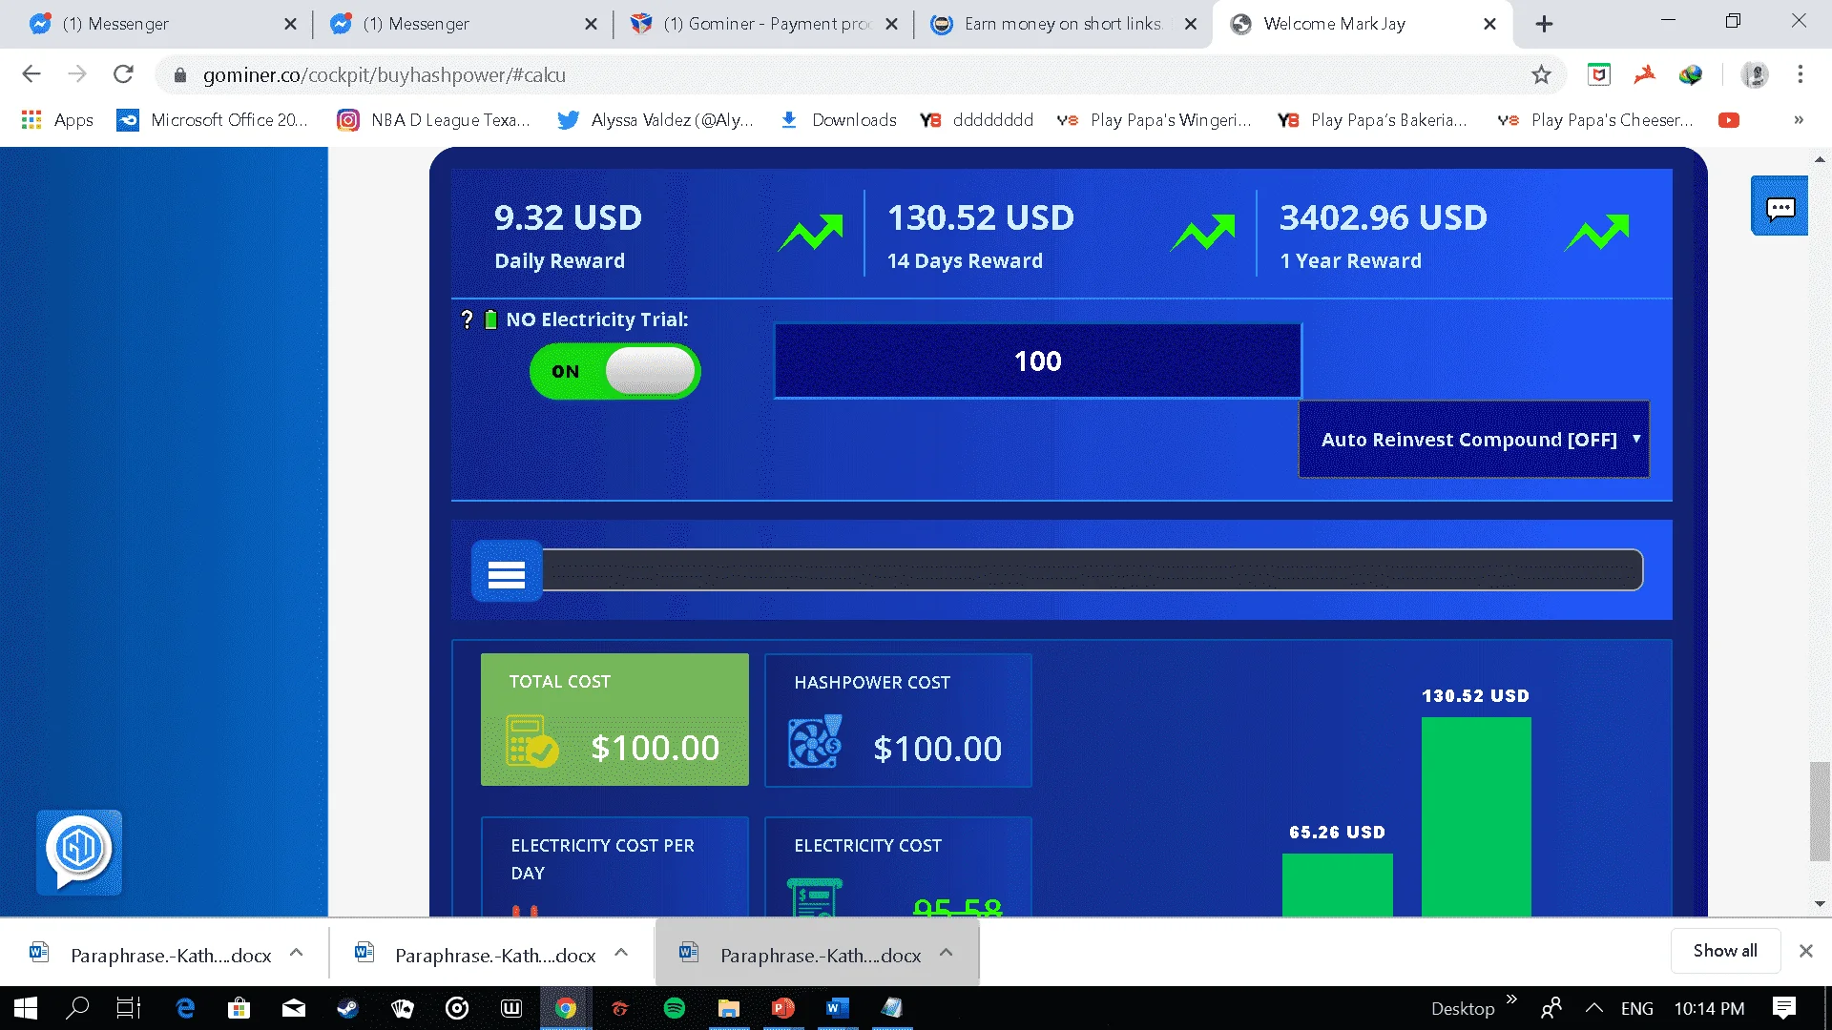The image size is (1832, 1030).
Task: Show hidden system tray icons
Action: click(1594, 1008)
